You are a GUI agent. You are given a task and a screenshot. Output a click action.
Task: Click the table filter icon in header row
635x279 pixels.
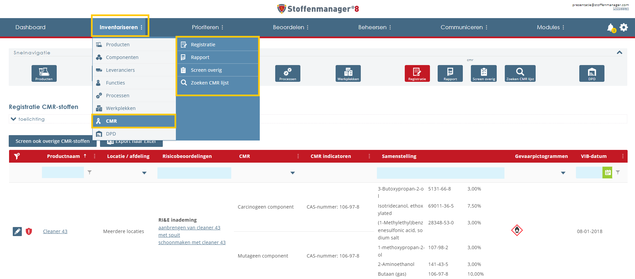[x=17, y=156]
